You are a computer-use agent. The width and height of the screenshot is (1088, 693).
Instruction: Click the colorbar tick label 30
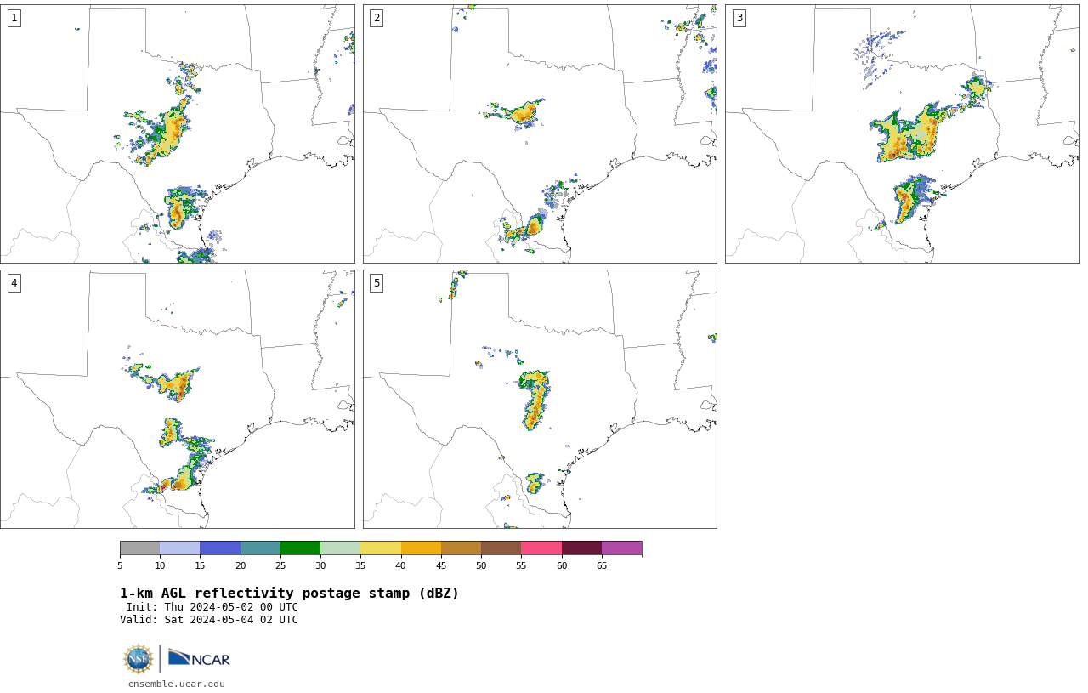point(320,566)
